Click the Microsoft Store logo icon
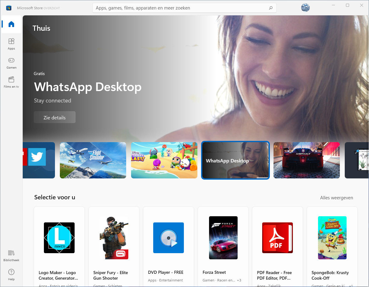The width and height of the screenshot is (369, 287). point(9,8)
